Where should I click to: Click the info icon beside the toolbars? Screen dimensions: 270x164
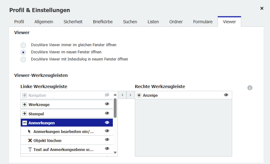[250, 88]
